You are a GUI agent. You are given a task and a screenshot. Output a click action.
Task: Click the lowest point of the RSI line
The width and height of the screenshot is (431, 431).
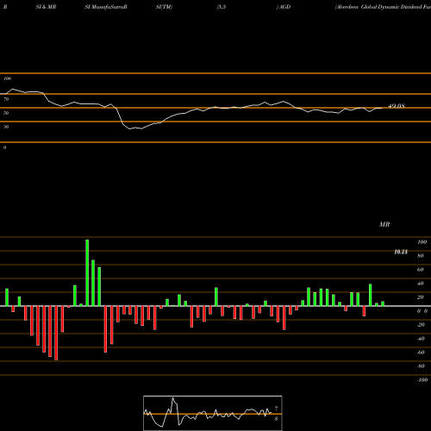click(129, 129)
